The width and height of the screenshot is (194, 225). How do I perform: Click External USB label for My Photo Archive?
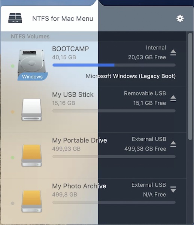click(149, 185)
